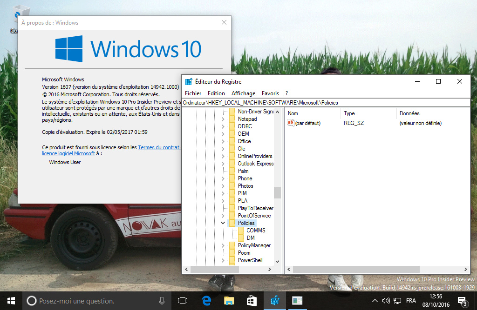Open the Favoris menu
The height and width of the screenshot is (310, 477).
[271, 93]
